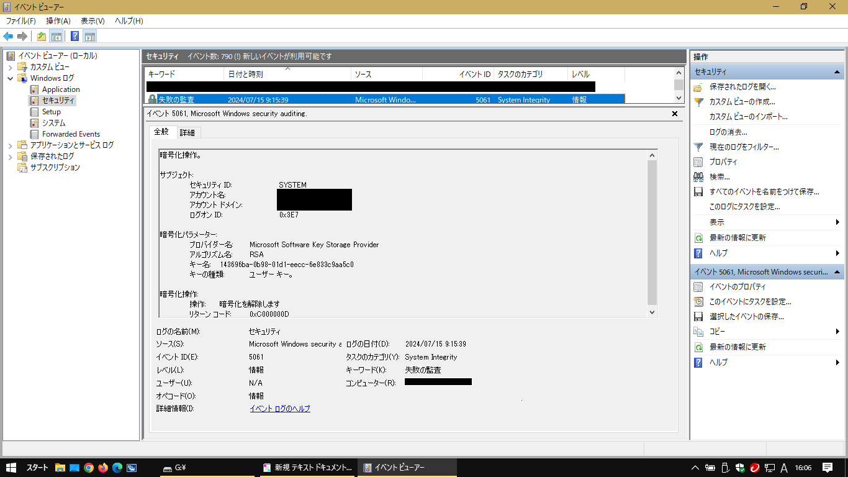The image size is (848, 477).
Task: Toggle the action pane toolbar icon
Action: tap(89, 36)
